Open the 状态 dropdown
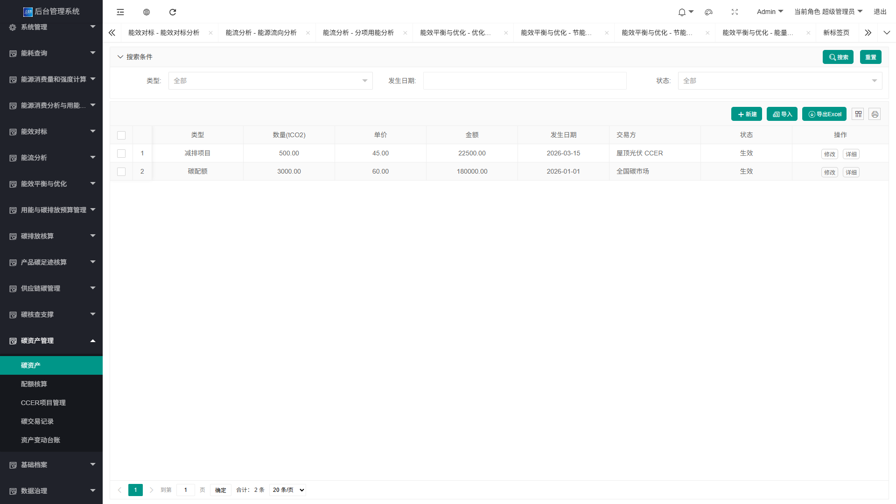 pyautogui.click(x=780, y=81)
